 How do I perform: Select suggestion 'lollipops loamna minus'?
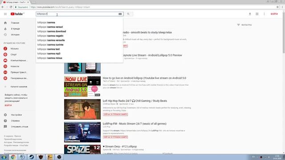coord(79,58)
